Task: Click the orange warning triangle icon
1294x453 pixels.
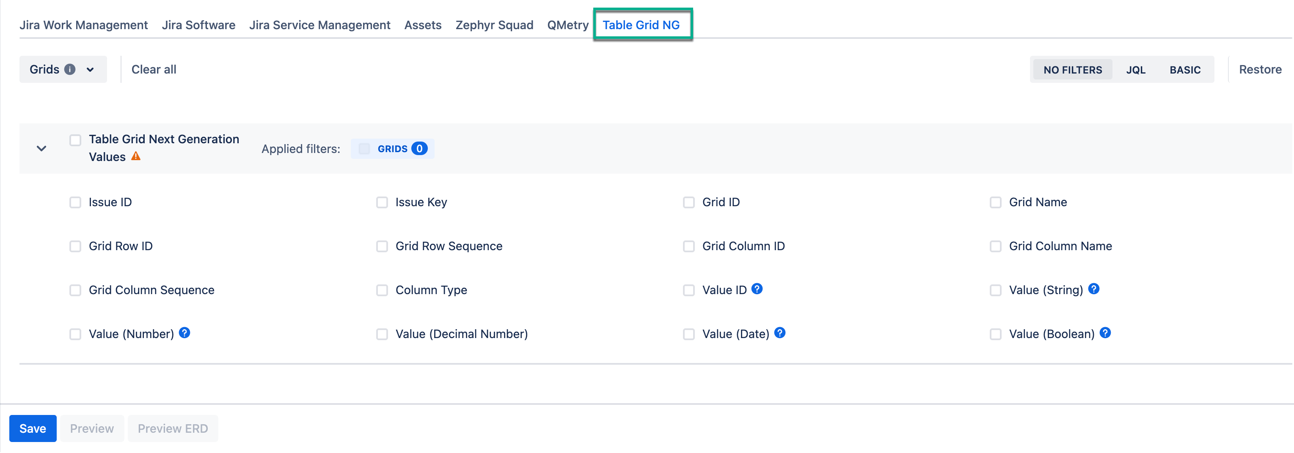Action: 136,156
